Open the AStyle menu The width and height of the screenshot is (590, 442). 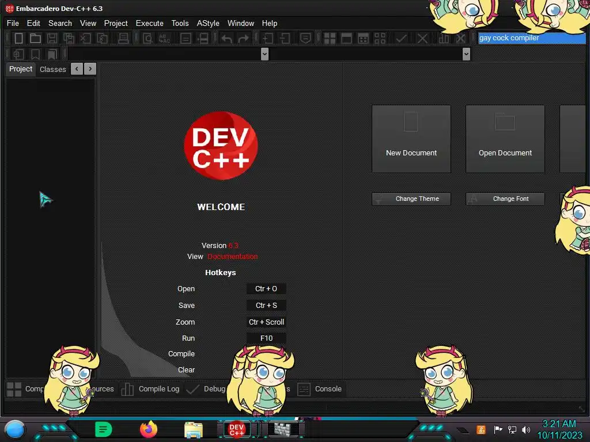pos(208,23)
